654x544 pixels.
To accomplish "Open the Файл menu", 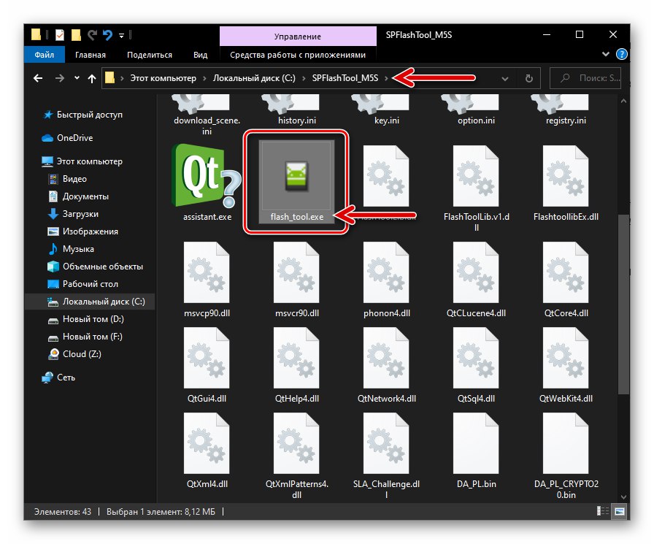I will [x=45, y=55].
